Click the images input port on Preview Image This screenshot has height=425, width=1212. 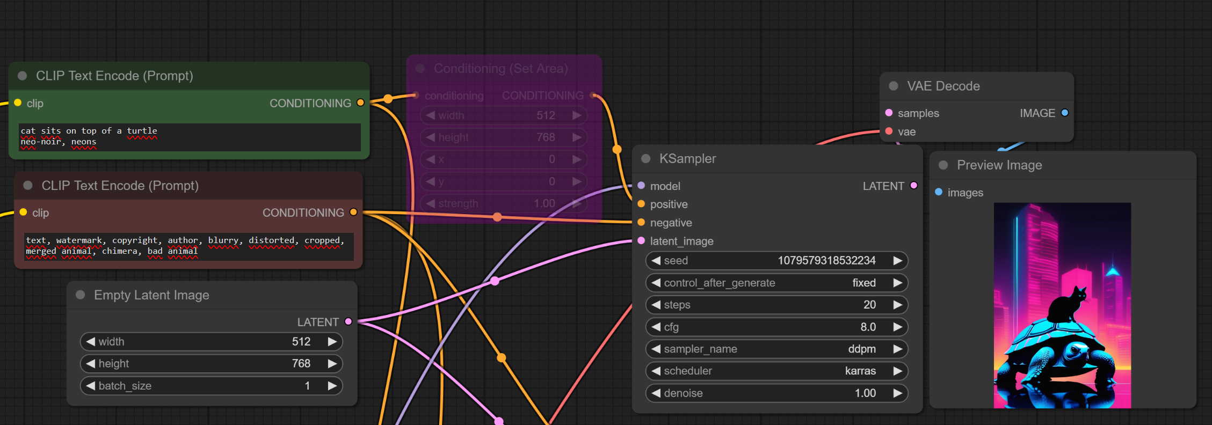pos(939,192)
